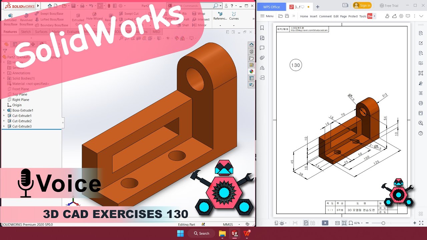427x240 pixels.
Task: Click in SolidWorks Search Commands field
Action: tap(194, 6)
